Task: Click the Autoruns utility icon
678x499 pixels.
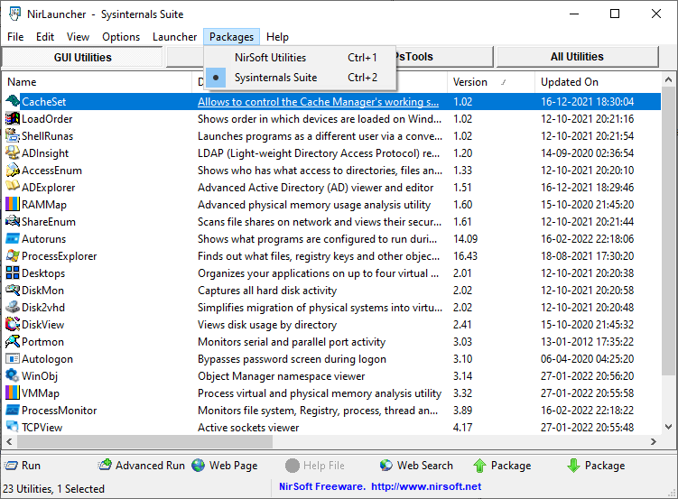Action: 13,239
